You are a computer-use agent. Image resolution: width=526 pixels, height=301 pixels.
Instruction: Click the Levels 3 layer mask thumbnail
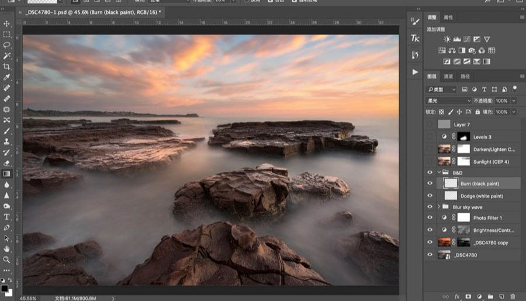tap(463, 137)
